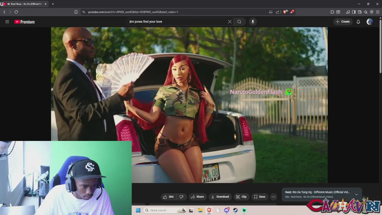382x215 pixels.
Task: Open Leo AI sparkle icon
Action: (366, 12)
